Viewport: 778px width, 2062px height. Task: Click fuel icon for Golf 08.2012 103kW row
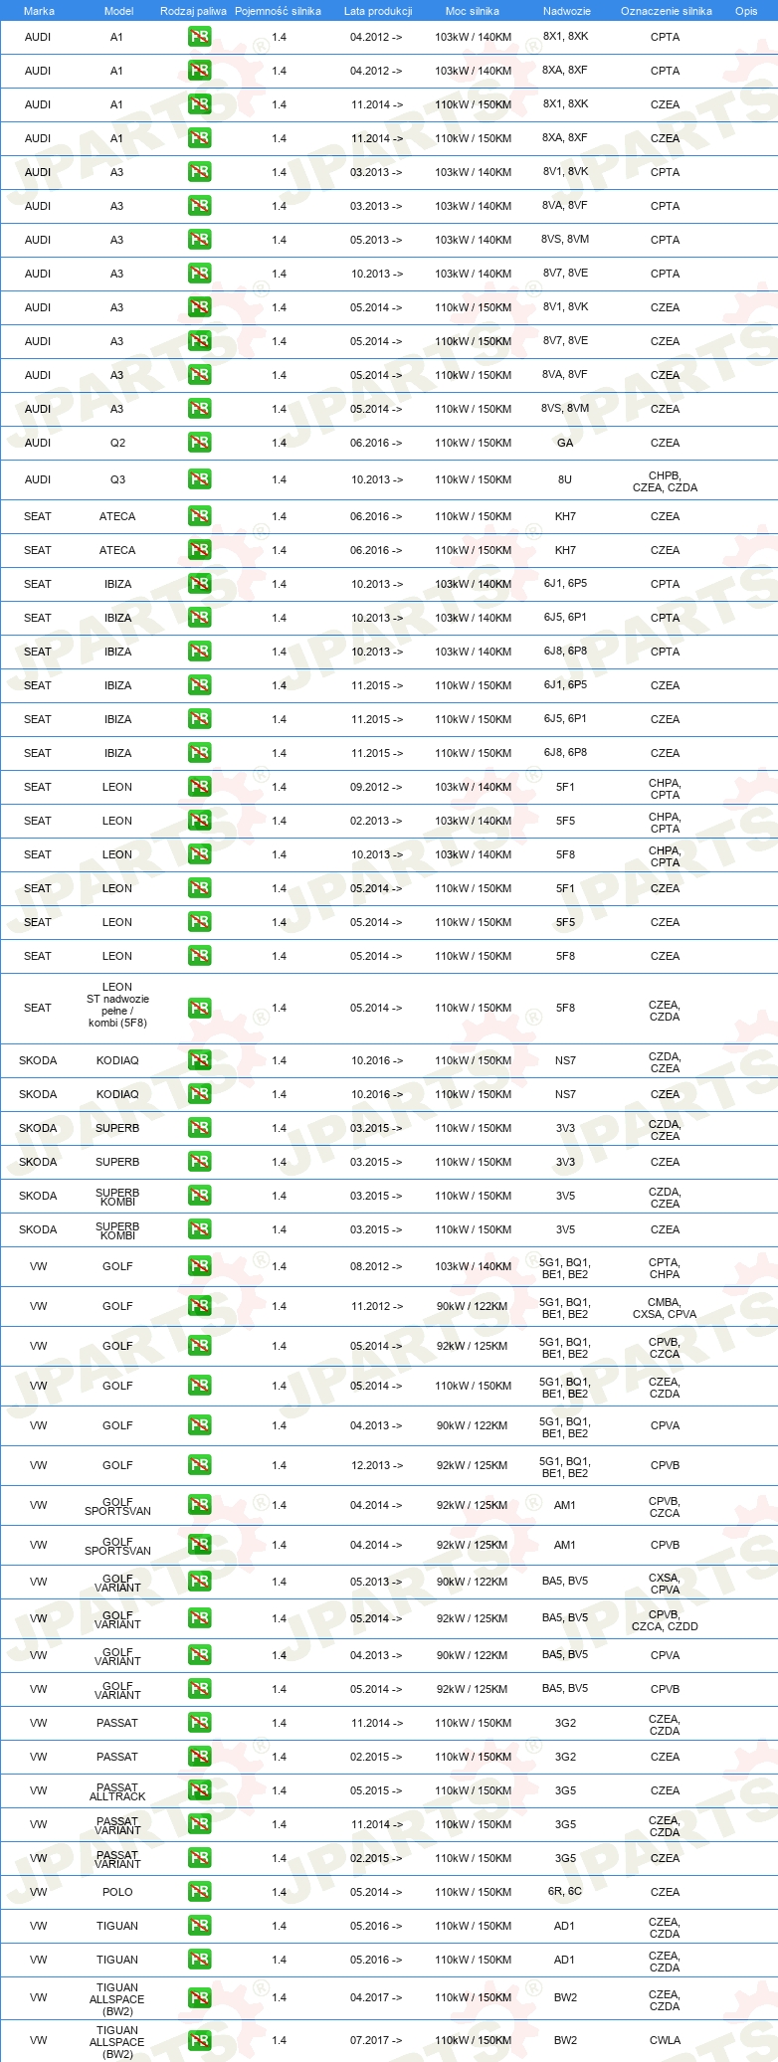(x=199, y=1266)
